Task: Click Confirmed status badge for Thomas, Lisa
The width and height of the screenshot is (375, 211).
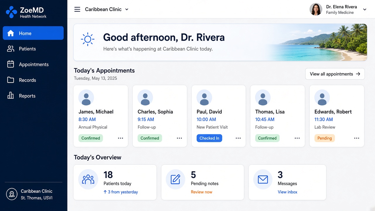Action: (x=267, y=138)
